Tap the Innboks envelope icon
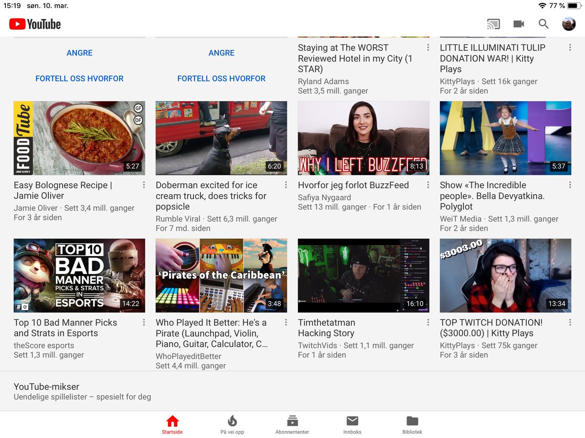The width and height of the screenshot is (585, 438). [x=352, y=421]
